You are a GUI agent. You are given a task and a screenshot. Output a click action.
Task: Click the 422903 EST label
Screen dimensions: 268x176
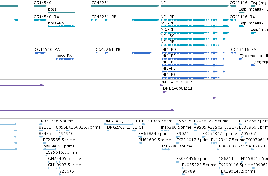coord(215,127)
